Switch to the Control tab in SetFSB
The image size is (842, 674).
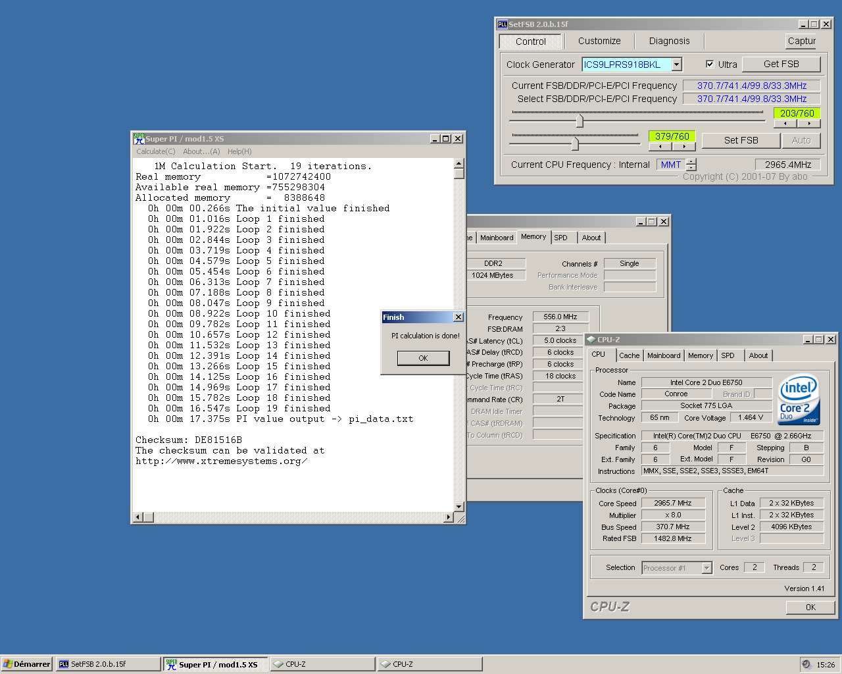pos(531,41)
